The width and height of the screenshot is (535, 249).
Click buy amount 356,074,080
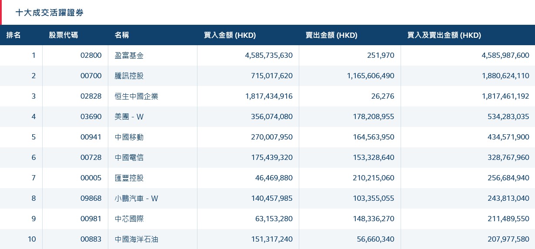click(x=272, y=116)
